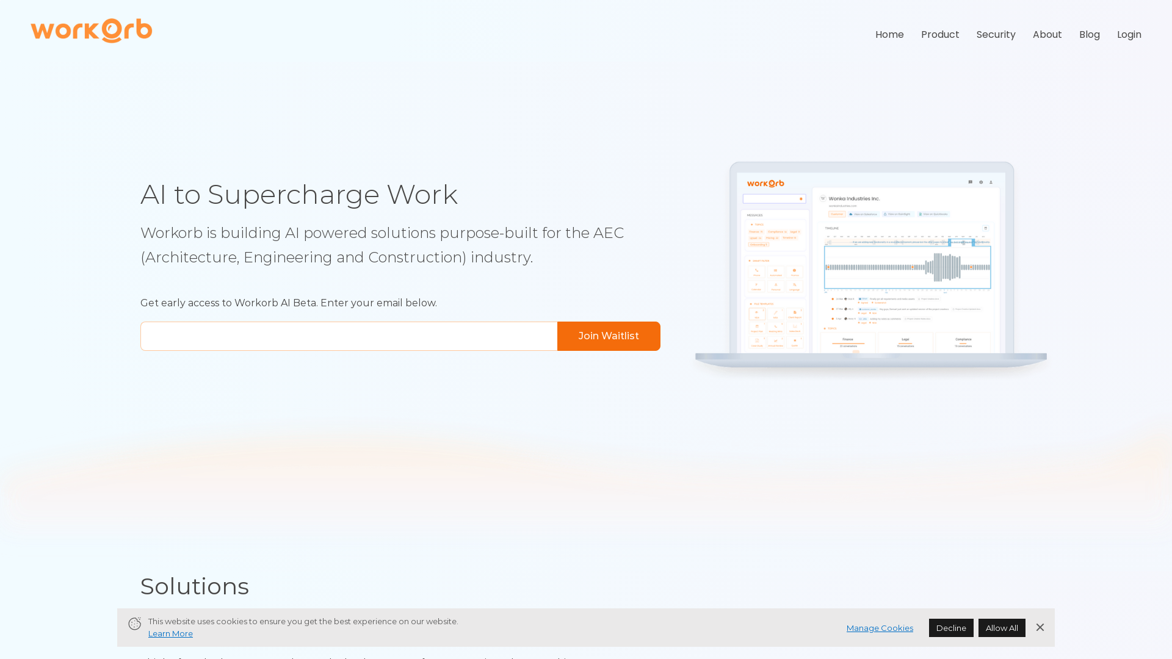Visit the Blog page
Image resolution: width=1172 pixels, height=659 pixels.
1089,35
